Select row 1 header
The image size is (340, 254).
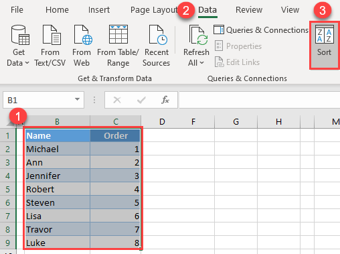(8, 135)
